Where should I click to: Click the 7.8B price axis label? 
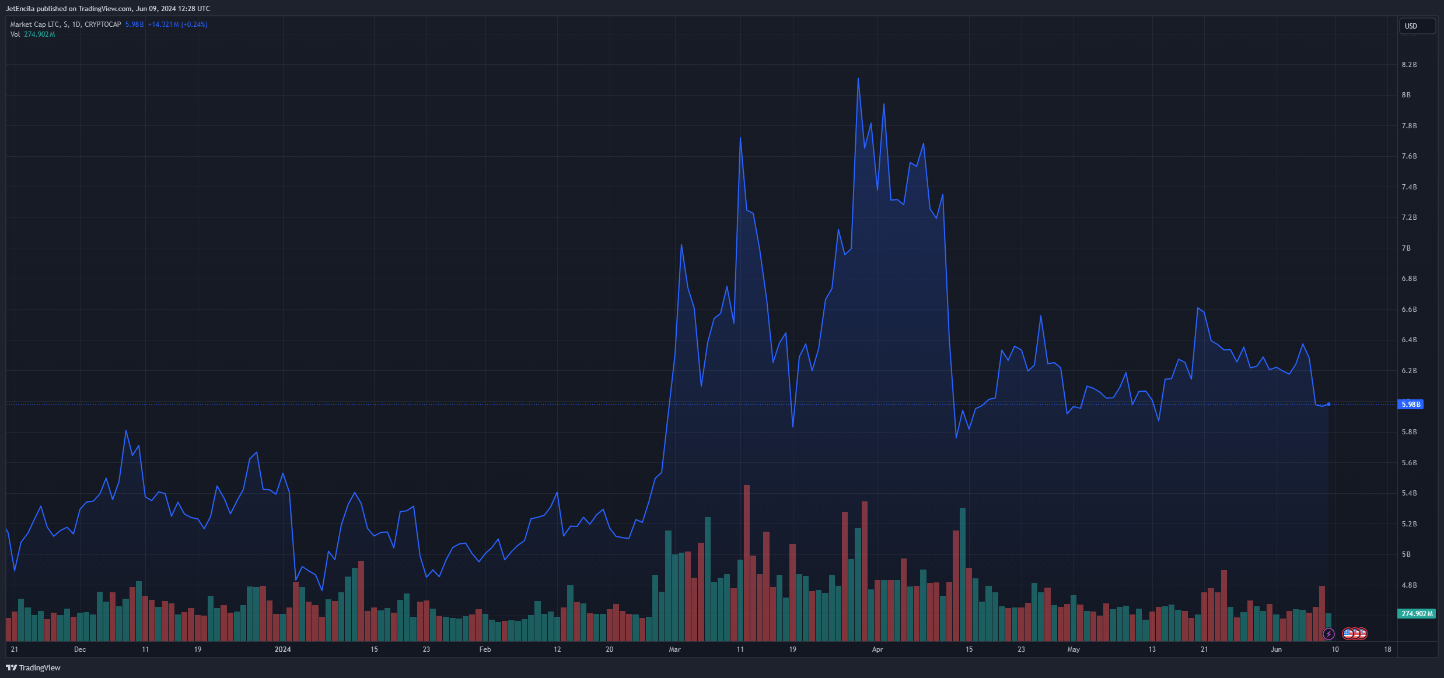[1409, 126]
